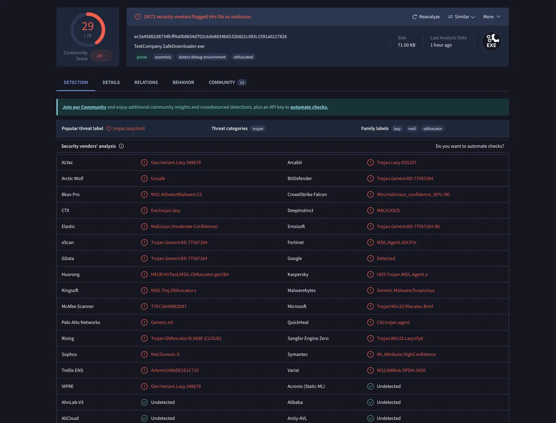Click the file hash ec3a45882d87...
Screen dimensions: 556x423
(211, 37)
